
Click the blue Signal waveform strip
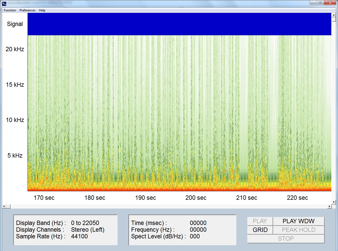point(179,24)
